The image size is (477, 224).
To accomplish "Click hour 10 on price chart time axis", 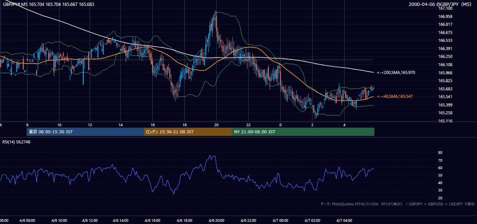I will (x=59, y=125).
